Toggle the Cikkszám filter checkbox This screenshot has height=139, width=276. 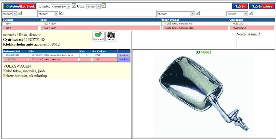(251, 13)
